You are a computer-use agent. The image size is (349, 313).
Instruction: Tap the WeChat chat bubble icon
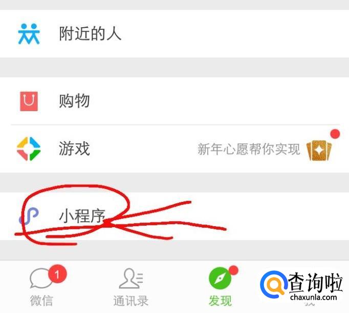40,278
